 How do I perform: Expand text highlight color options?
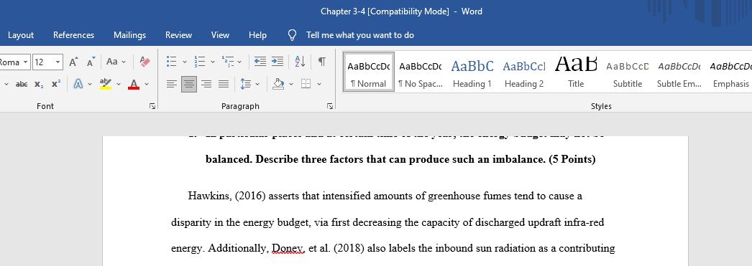[x=119, y=84]
